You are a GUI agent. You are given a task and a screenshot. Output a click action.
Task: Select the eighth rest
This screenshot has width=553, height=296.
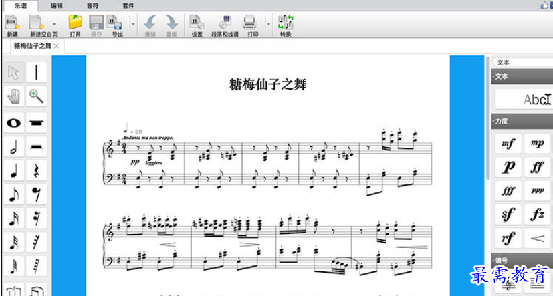click(36, 194)
